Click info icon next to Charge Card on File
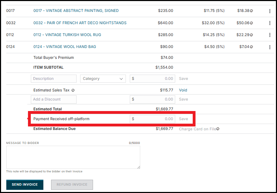The height and width of the screenshot is (193, 277). 218,129
